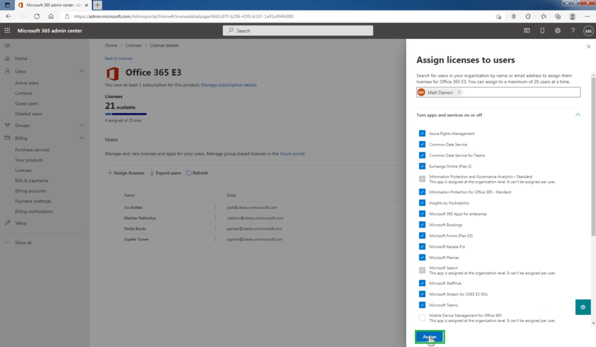
Task: Uncheck Microsoft Forms (Plan E3)
Action: [422, 236]
